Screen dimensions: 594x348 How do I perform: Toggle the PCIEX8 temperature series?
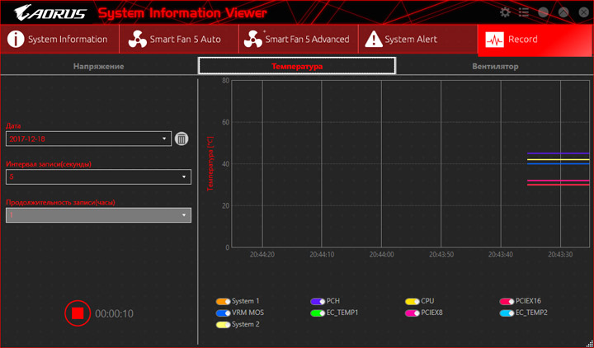point(412,313)
